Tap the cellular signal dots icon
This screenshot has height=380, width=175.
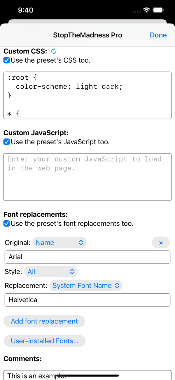point(136,12)
